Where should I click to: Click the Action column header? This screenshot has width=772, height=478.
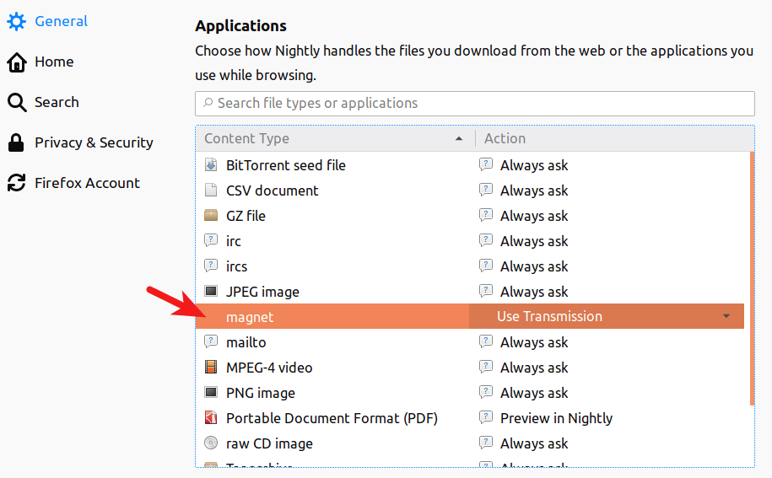coord(505,139)
